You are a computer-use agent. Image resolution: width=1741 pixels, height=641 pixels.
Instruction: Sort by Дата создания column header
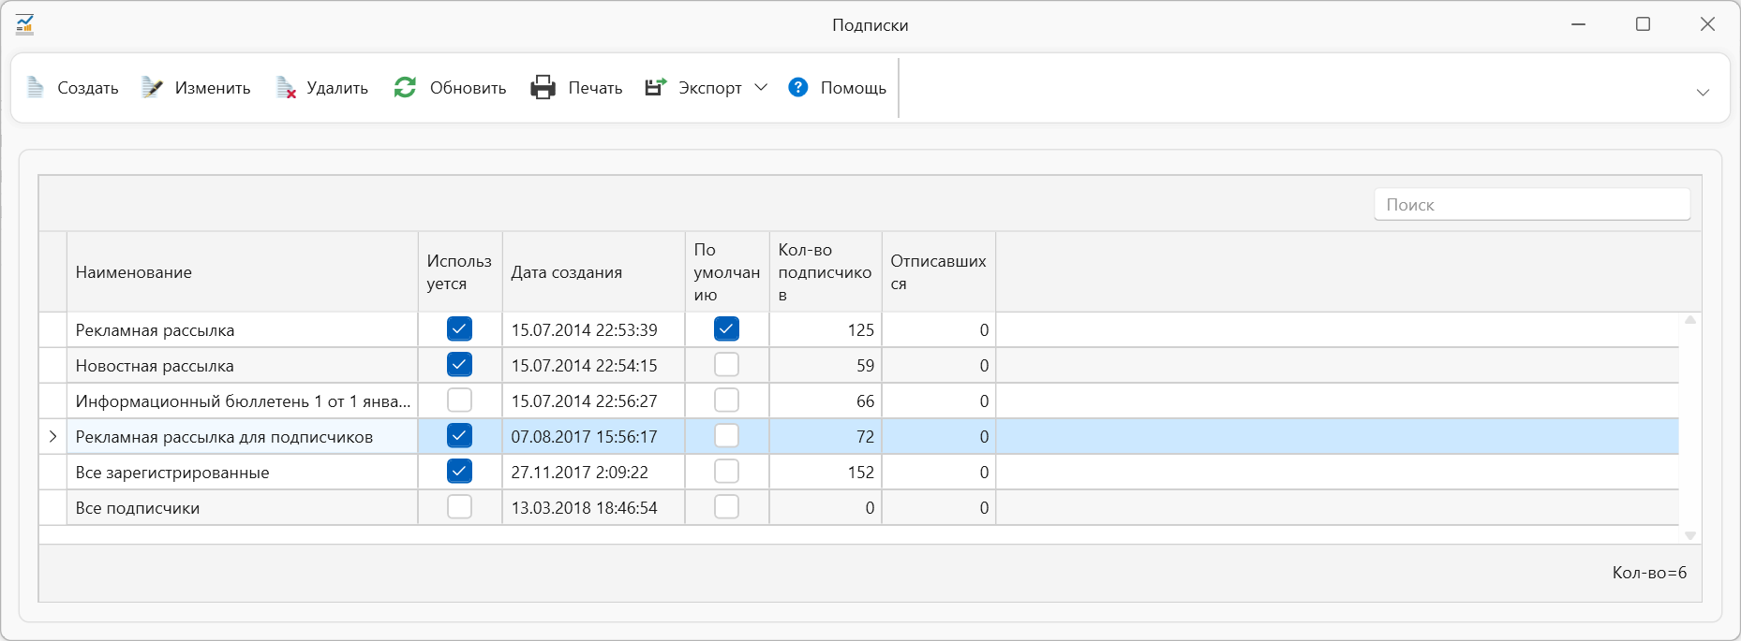coord(593,272)
